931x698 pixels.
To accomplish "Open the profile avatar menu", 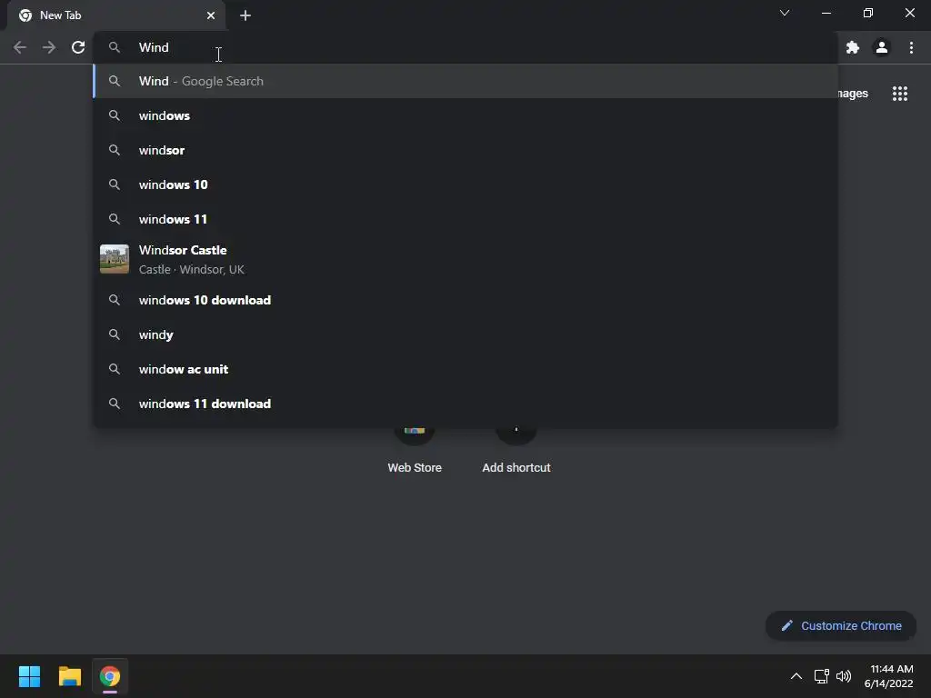I will [882, 47].
